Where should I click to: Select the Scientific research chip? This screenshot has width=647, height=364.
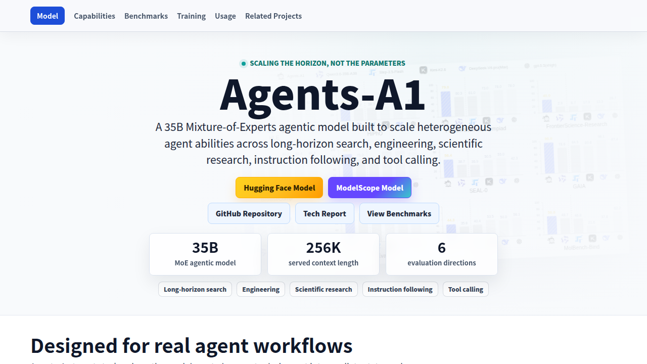pos(323,289)
